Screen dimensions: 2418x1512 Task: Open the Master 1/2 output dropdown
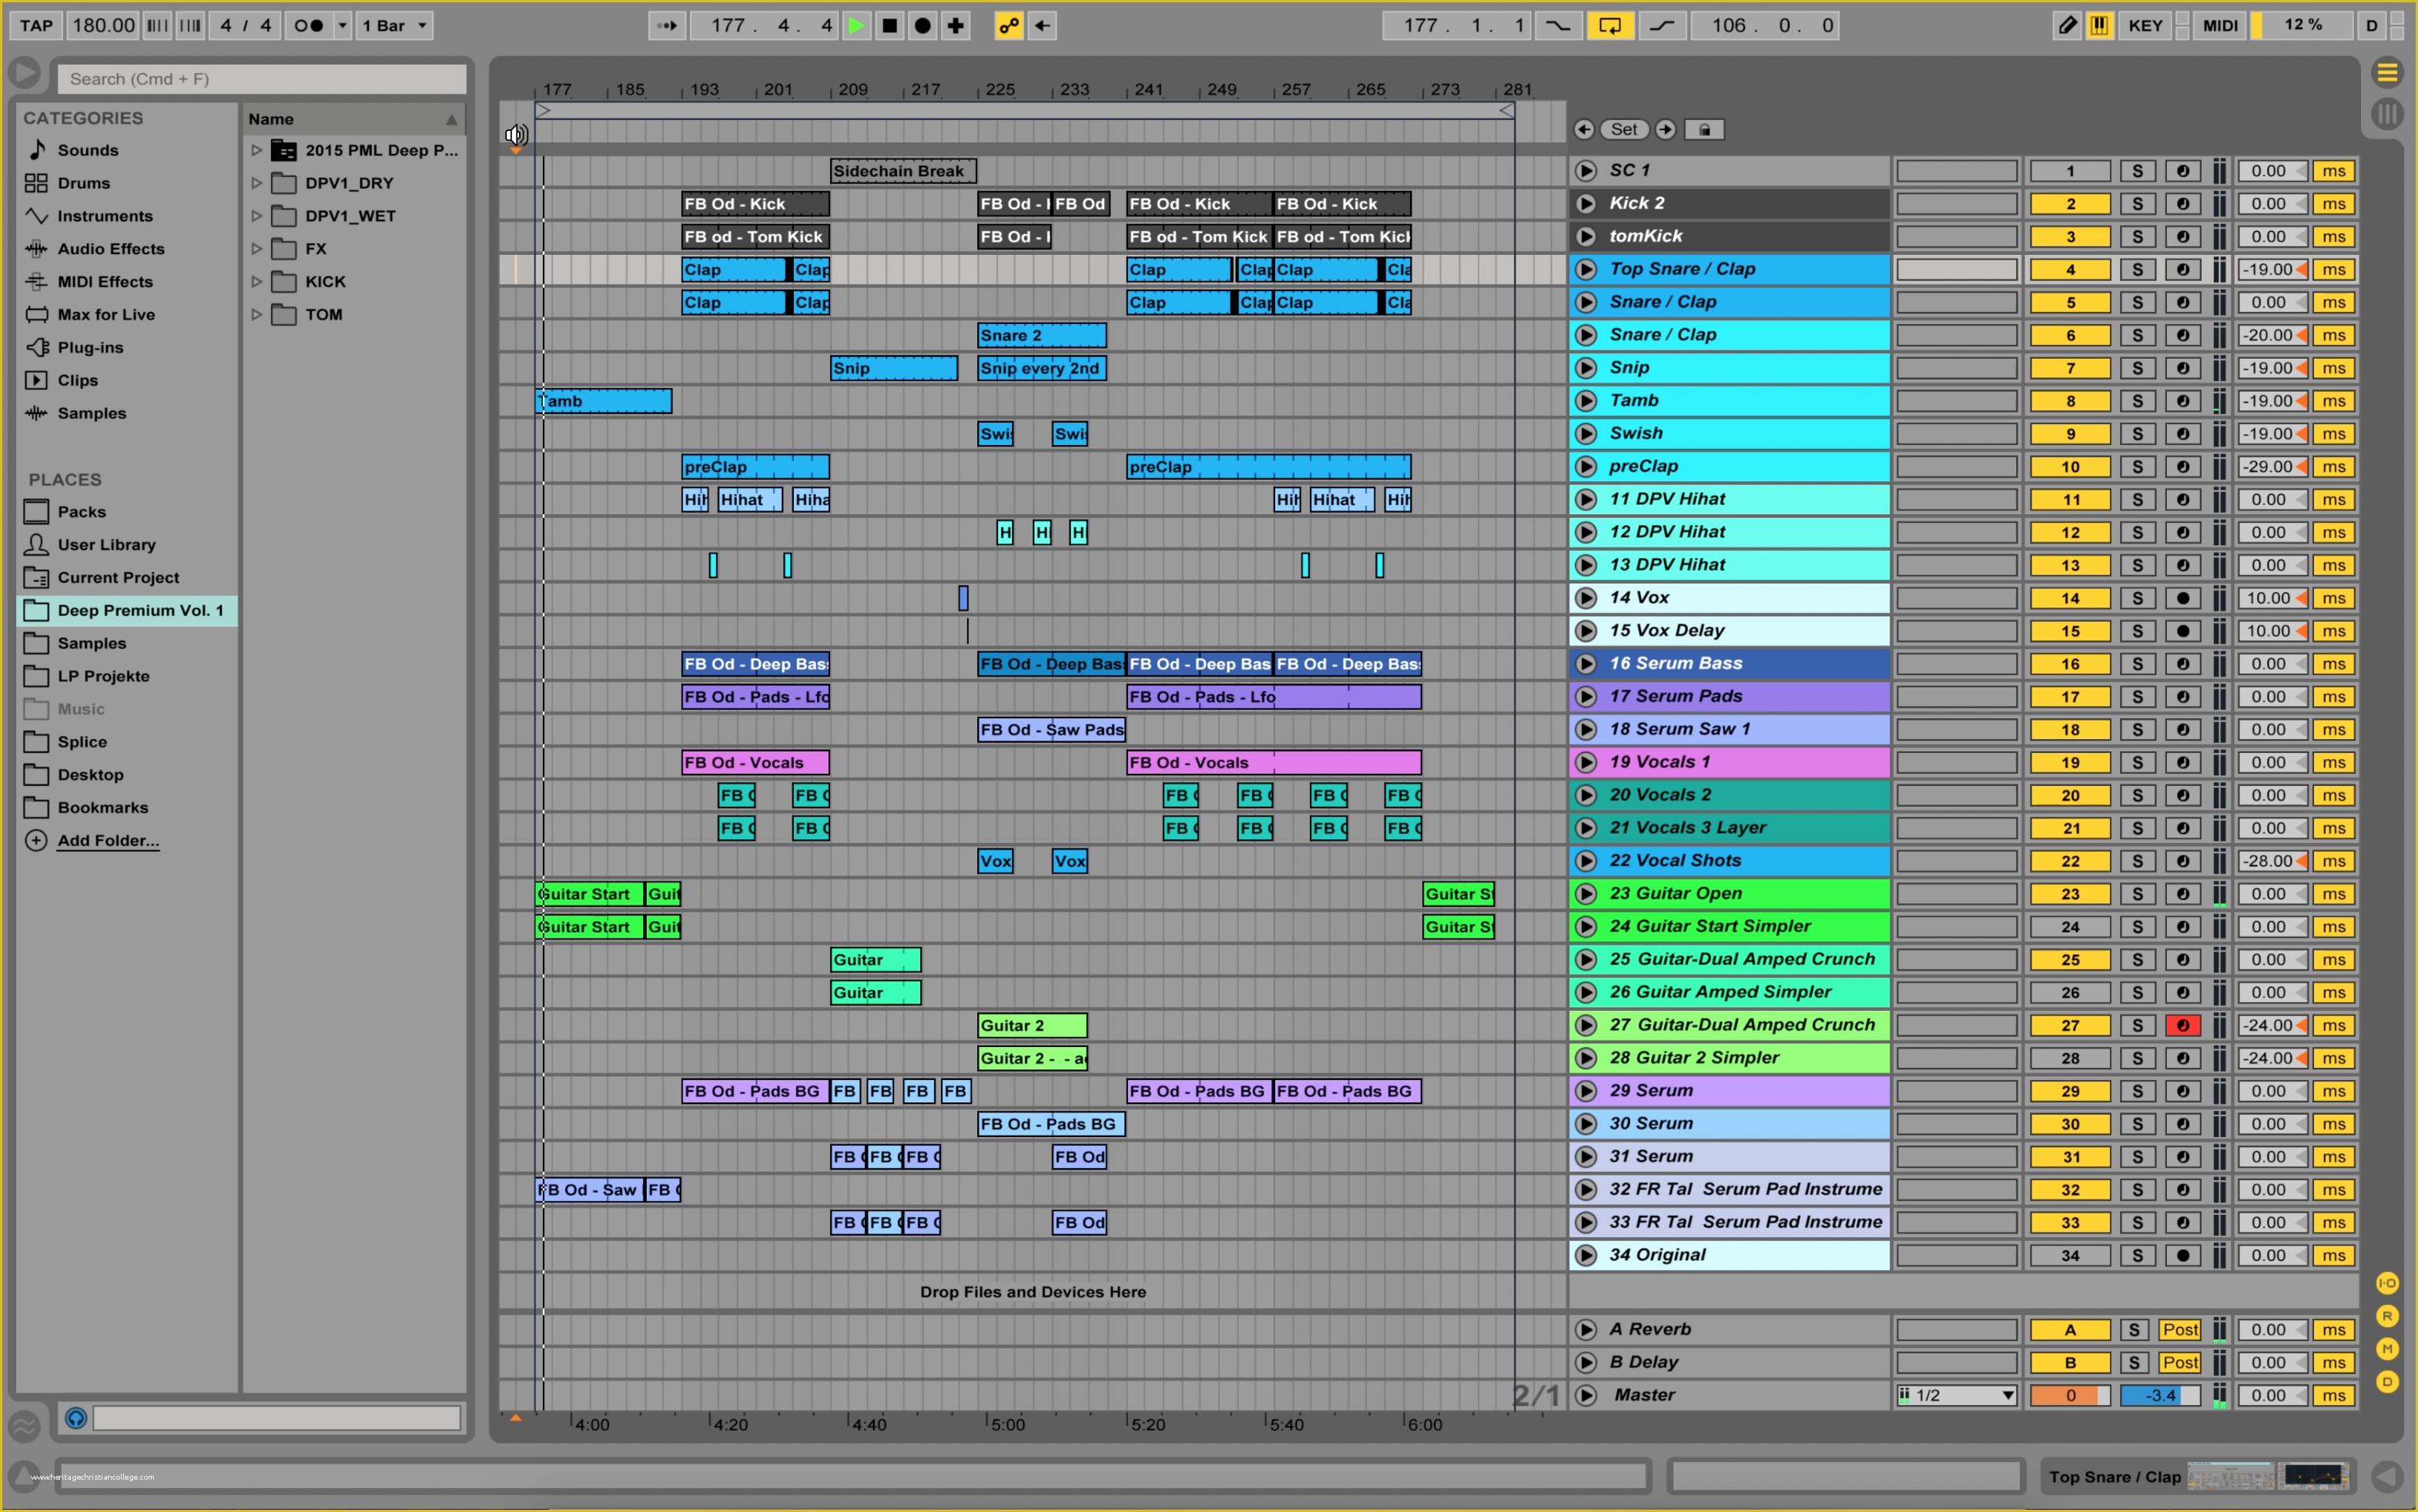pos(1956,1396)
